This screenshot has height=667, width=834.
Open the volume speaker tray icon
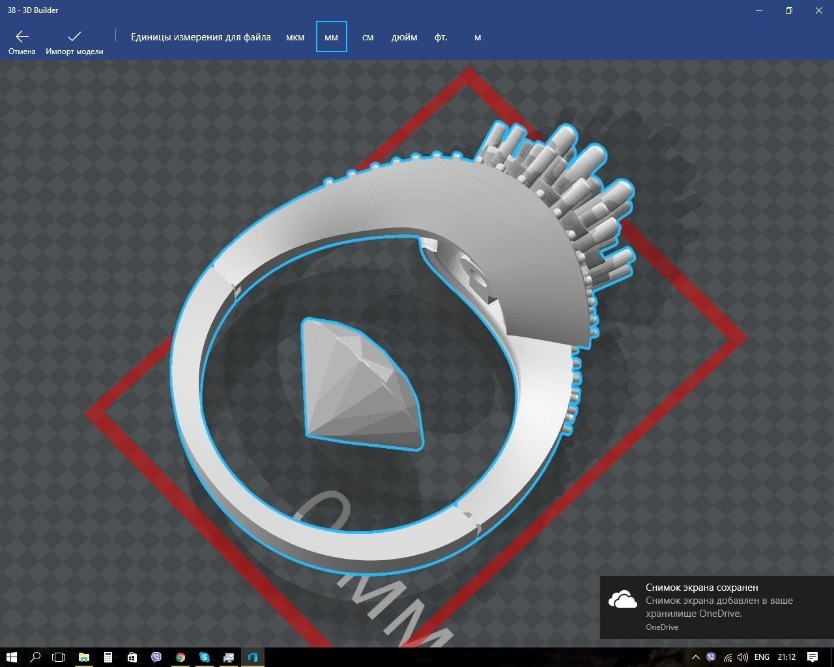click(743, 657)
